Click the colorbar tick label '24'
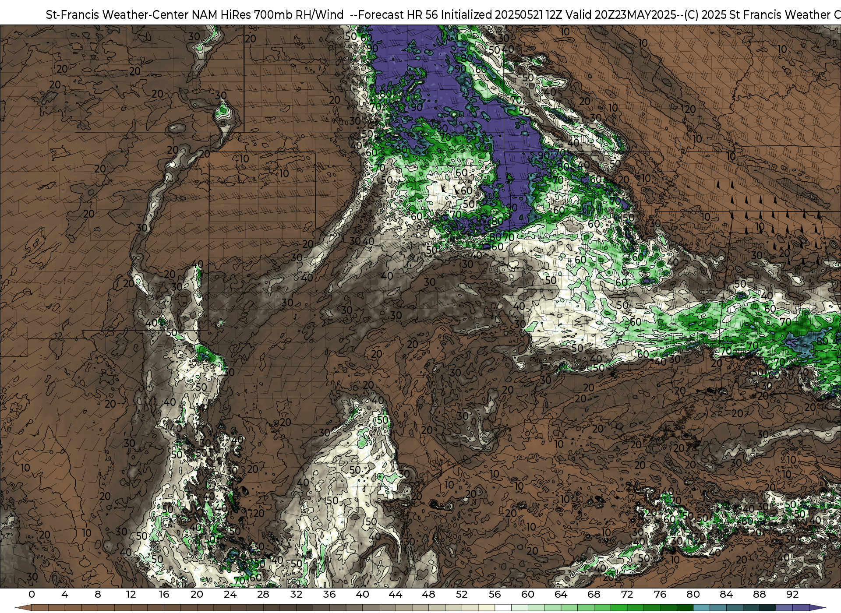Viewport: 841px width, 613px height. (230, 594)
